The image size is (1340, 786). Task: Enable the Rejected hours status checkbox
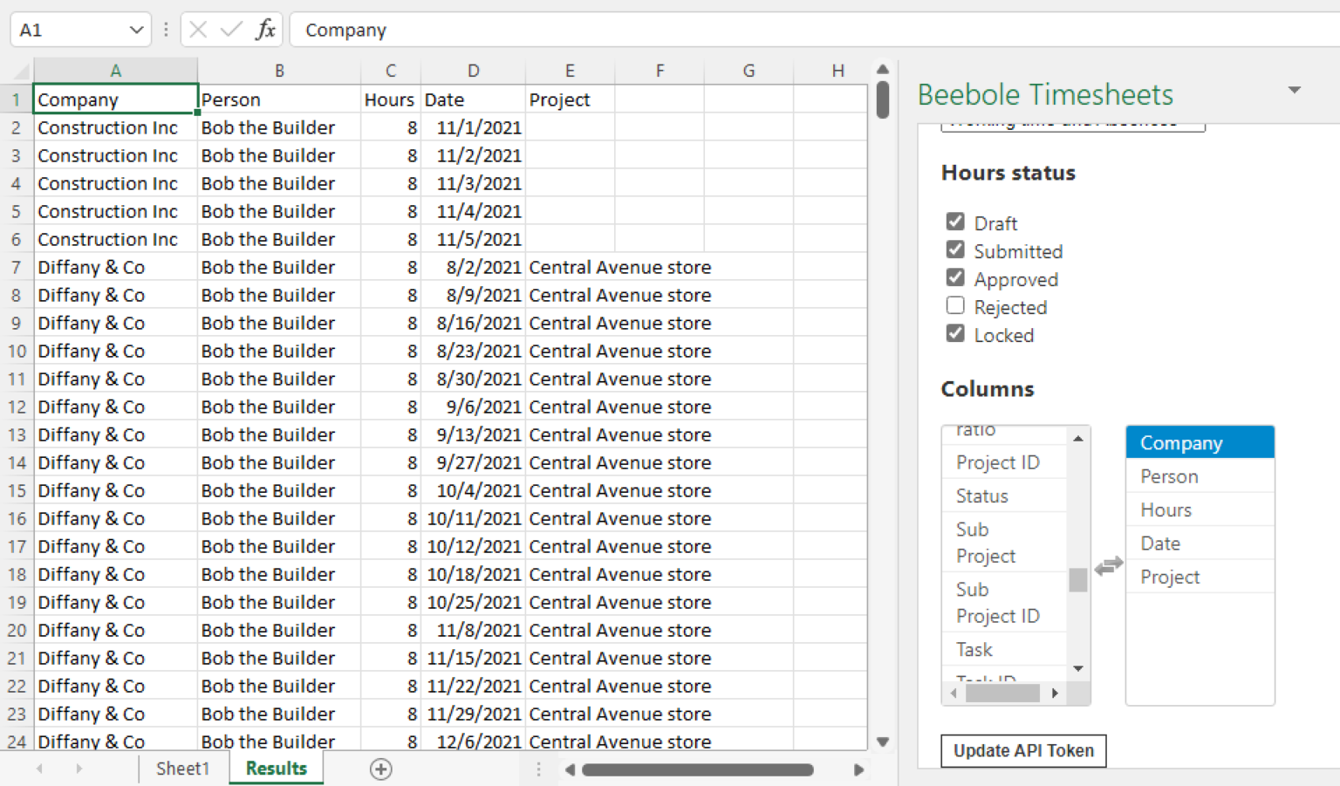point(955,305)
